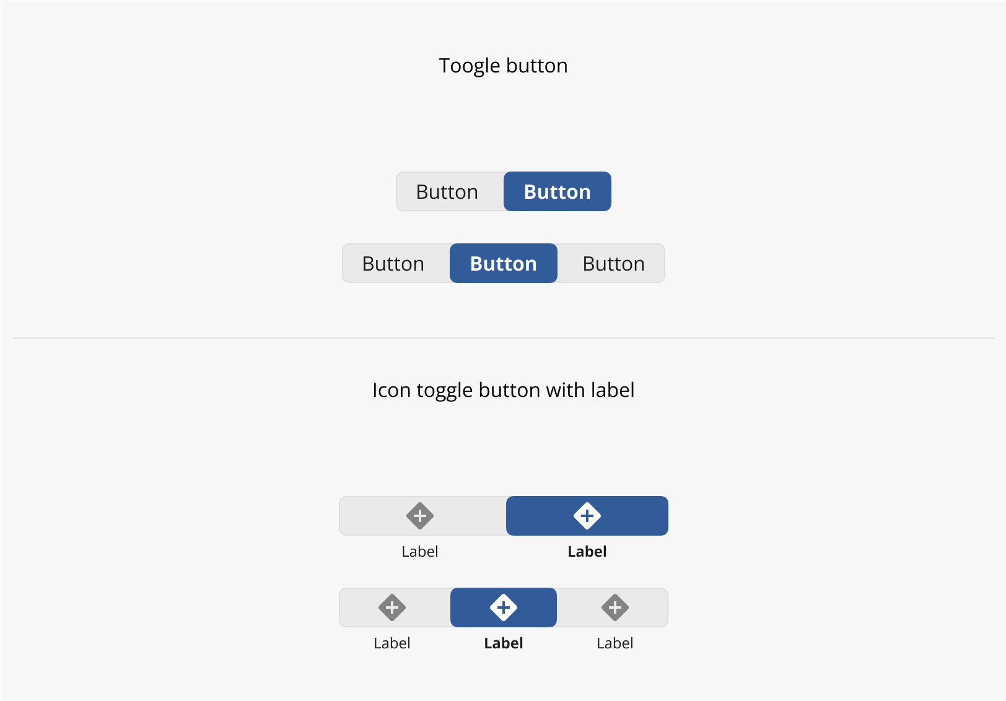Click the white plus icon in the wide blue segment
The height and width of the screenshot is (701, 1006).
pos(587,516)
